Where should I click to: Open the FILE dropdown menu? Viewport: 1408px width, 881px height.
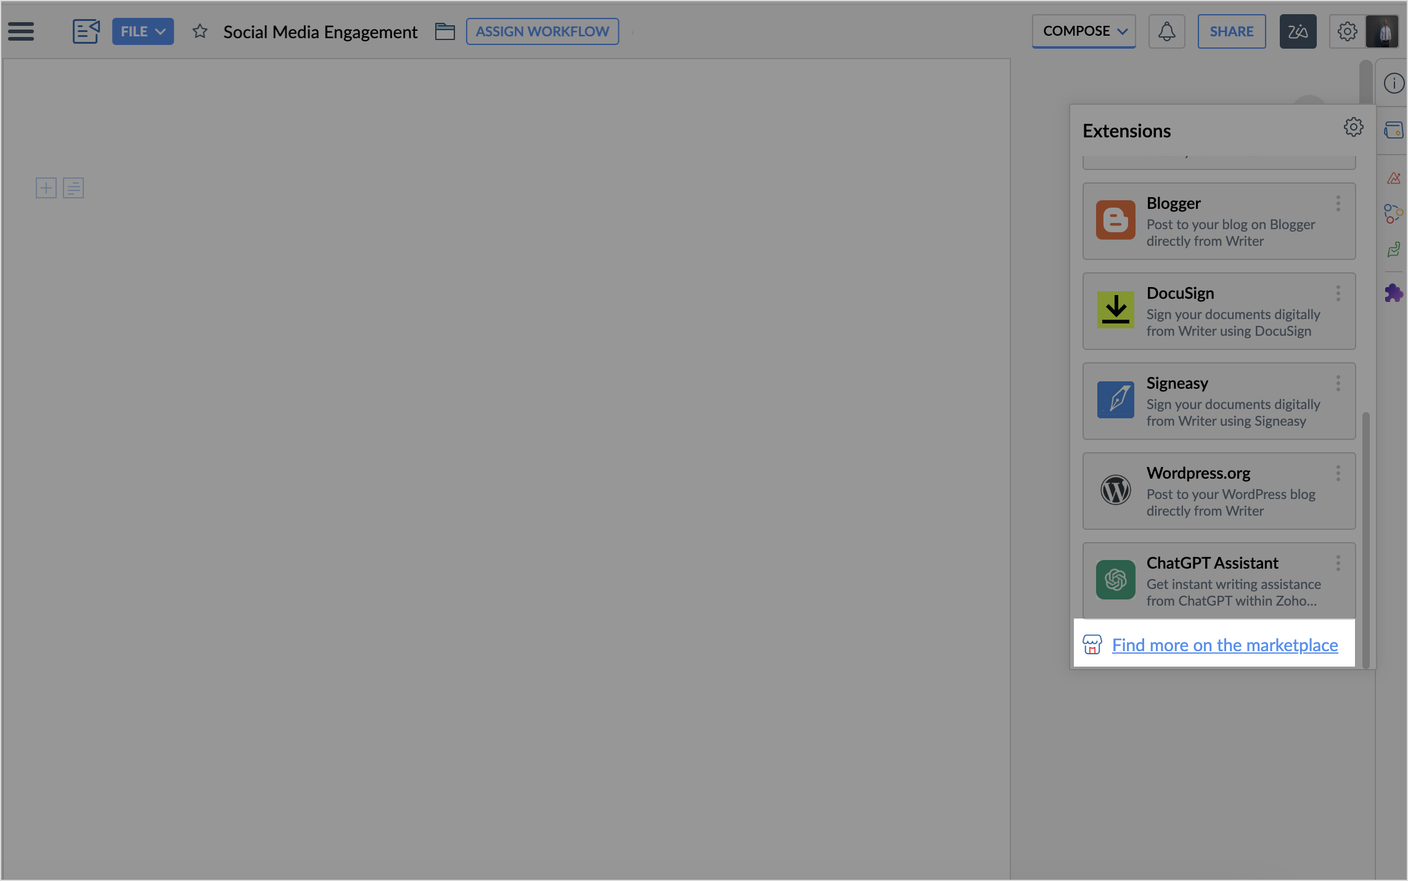[143, 31]
